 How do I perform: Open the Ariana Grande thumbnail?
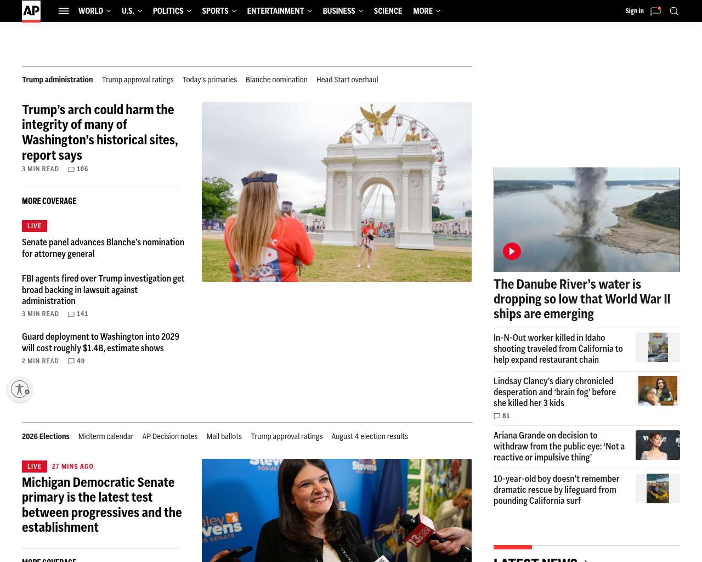click(658, 445)
